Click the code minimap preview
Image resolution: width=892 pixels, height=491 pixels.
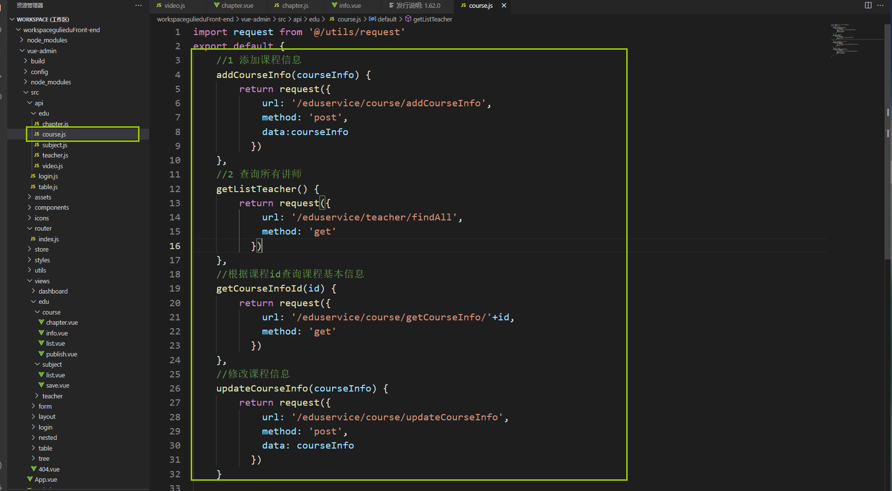tap(857, 40)
